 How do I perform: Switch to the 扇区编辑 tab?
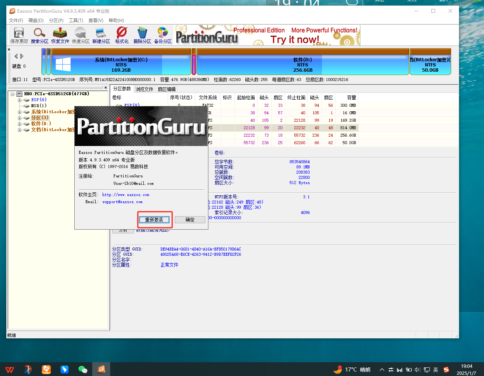pos(167,89)
